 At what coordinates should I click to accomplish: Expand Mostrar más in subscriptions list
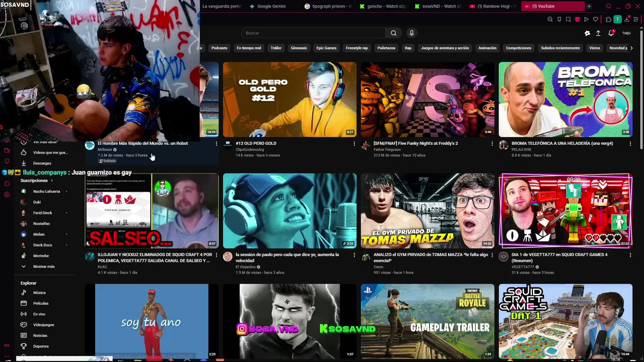point(44,266)
